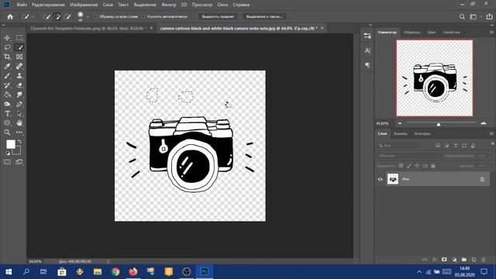Screen dimensions: 496x279
Task: Select the Crop tool
Action: point(7,57)
